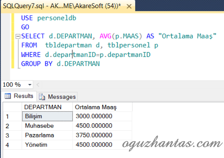
Task: Click the GROUP BY keyword
Action: pyautogui.click(x=37, y=64)
